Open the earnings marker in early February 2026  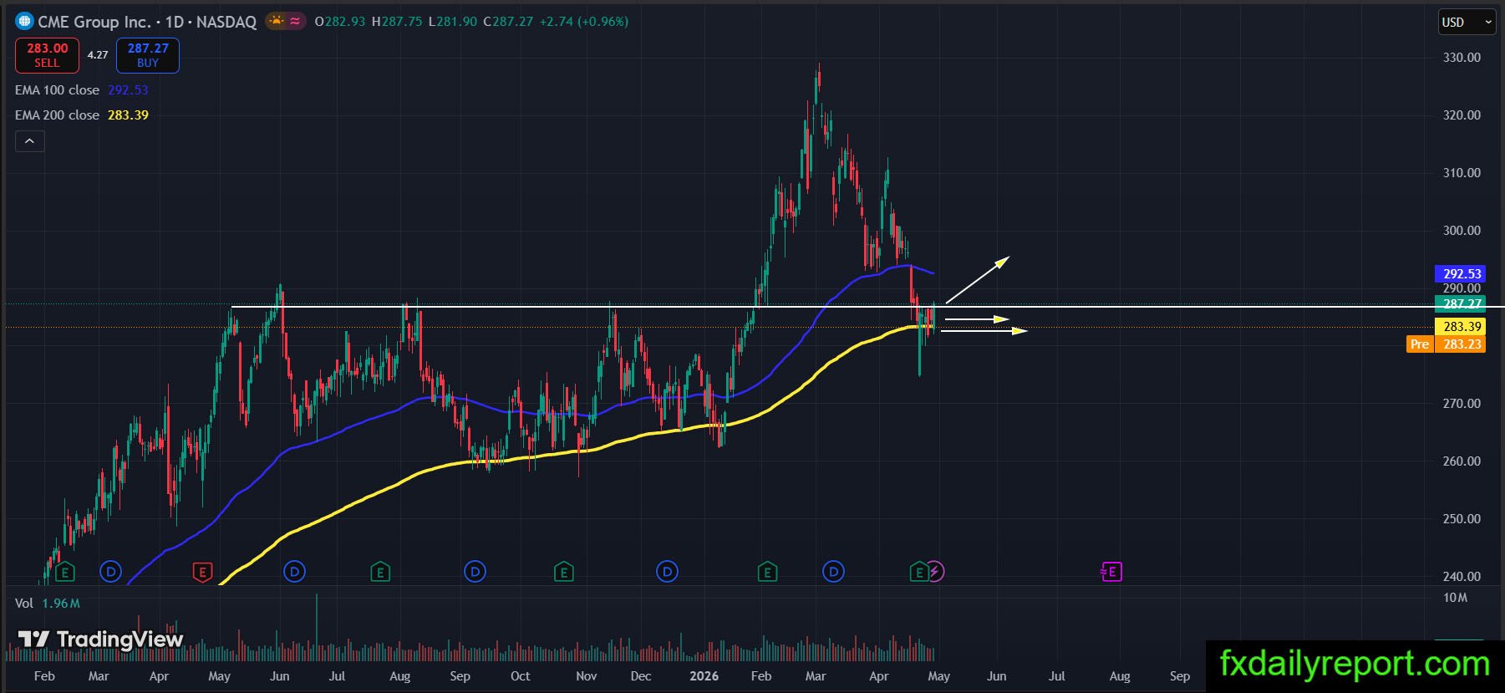tap(767, 572)
